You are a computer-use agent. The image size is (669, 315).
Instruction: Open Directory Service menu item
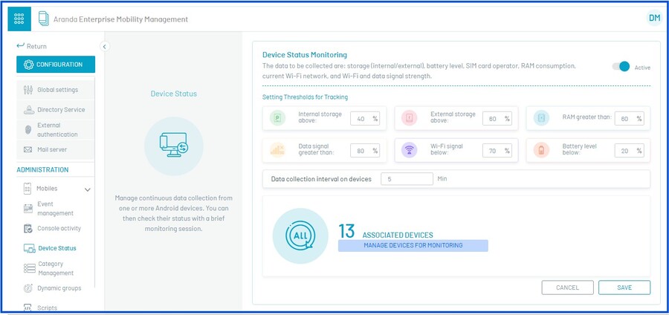tap(60, 110)
